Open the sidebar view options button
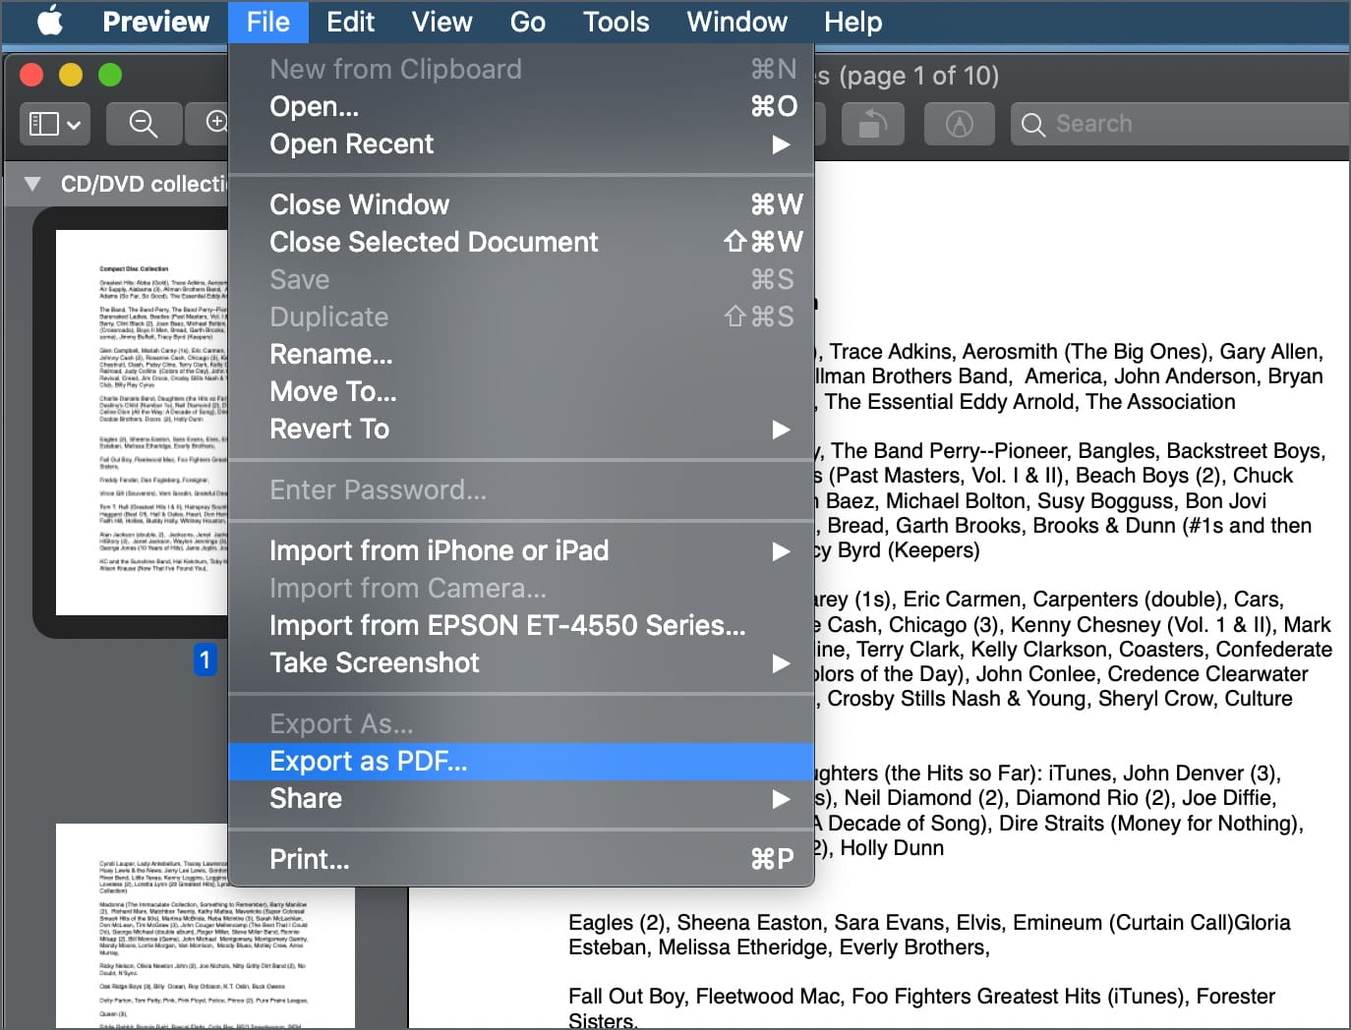The height and width of the screenshot is (1030, 1351). (55, 124)
